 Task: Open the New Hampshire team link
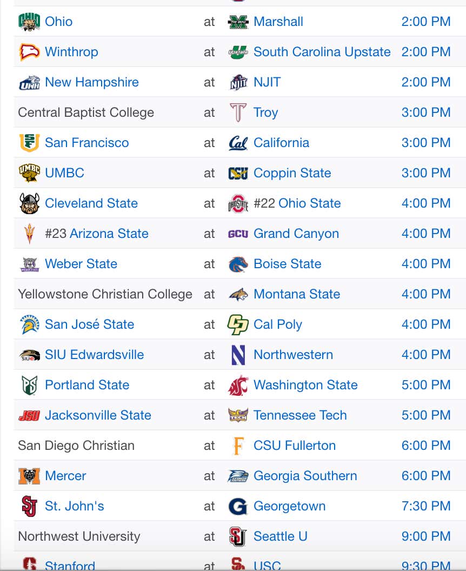92,82
